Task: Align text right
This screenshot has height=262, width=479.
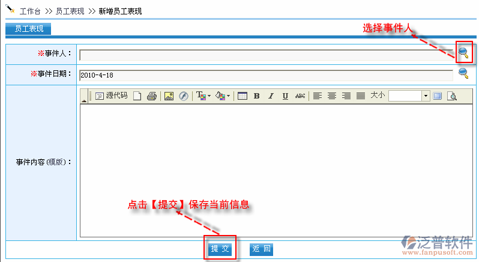Action: [346, 96]
